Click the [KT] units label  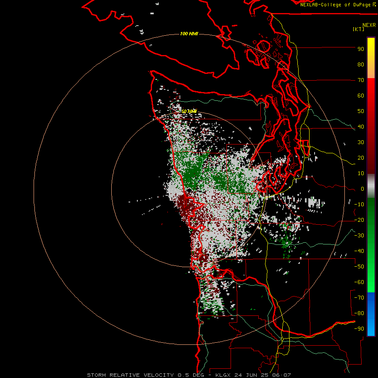click(x=359, y=29)
